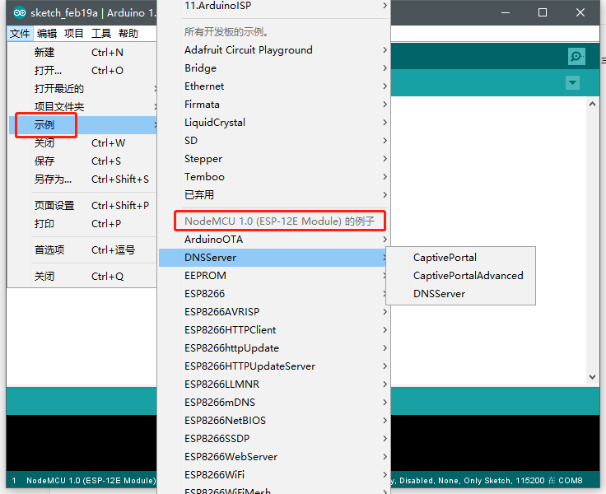The image size is (606, 494).
Task: Choose 另存为 in the file menu
Action: (x=82, y=179)
